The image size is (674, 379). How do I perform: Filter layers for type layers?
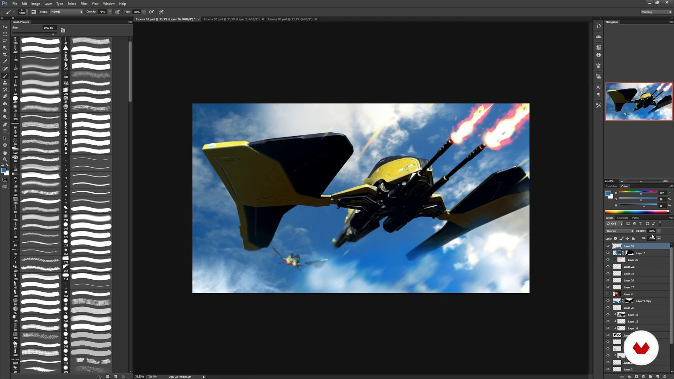(641, 224)
